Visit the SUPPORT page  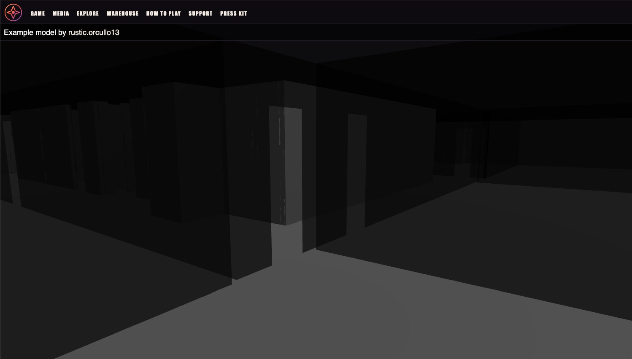point(200,13)
